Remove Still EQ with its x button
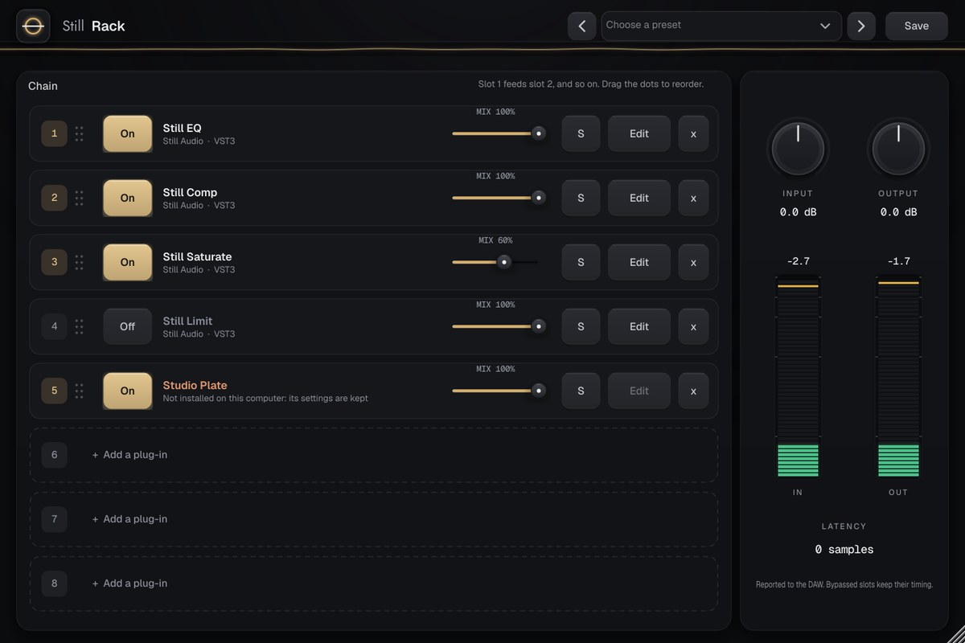Viewport: 965px width, 643px height. [x=693, y=133]
